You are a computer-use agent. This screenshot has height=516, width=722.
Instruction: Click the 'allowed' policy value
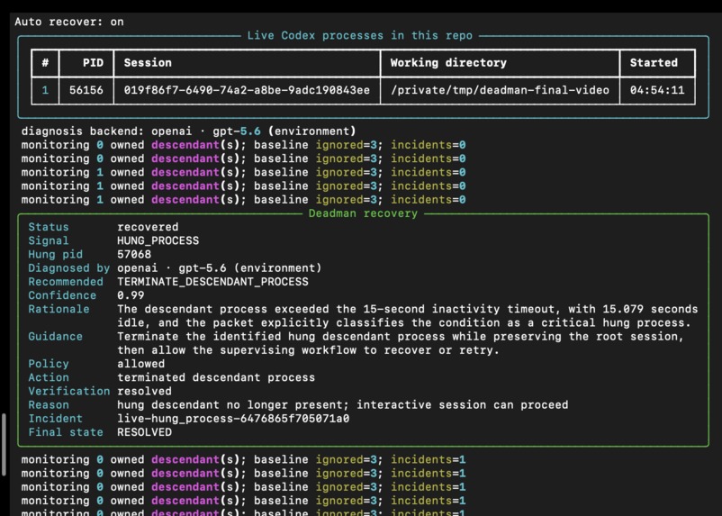coord(141,364)
